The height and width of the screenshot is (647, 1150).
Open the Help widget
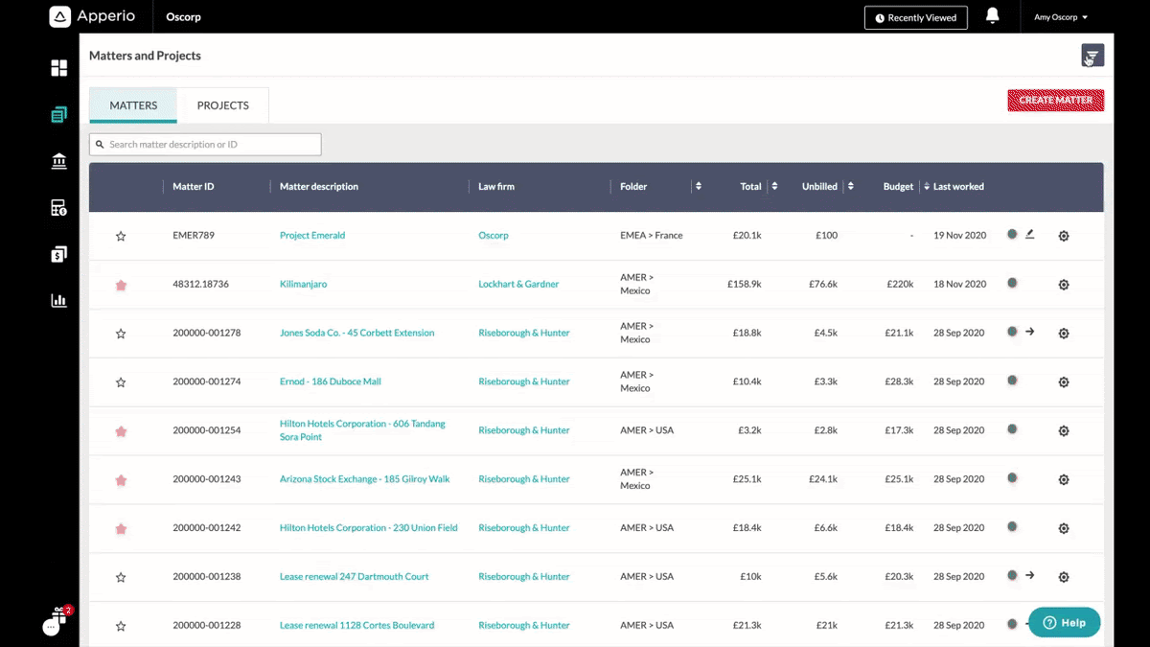click(x=1064, y=622)
